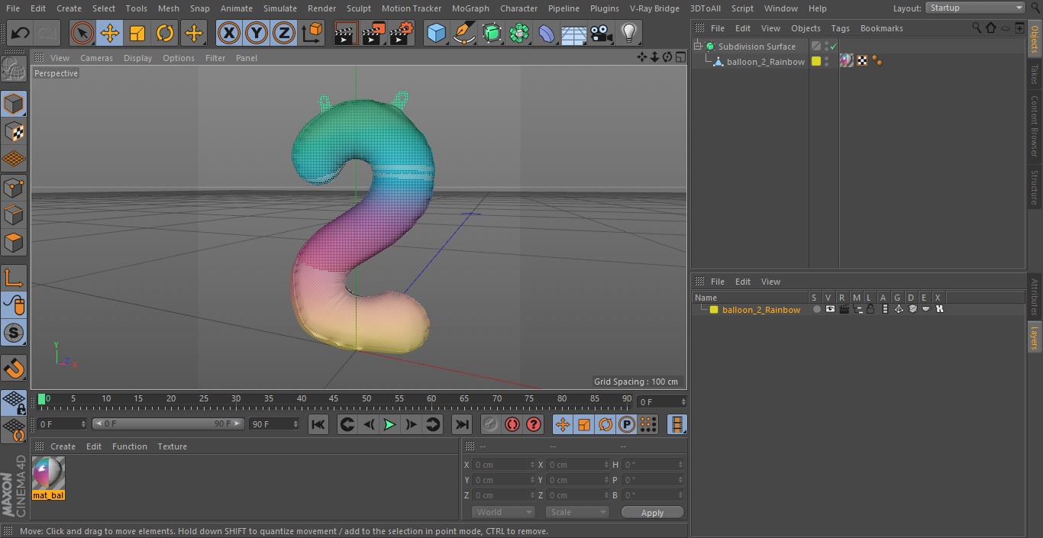Click the Apply button
Screen dimensions: 1043x538
[652, 513]
